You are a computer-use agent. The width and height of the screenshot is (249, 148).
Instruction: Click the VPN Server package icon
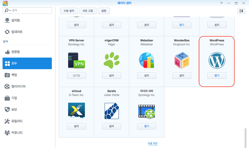coord(77,60)
